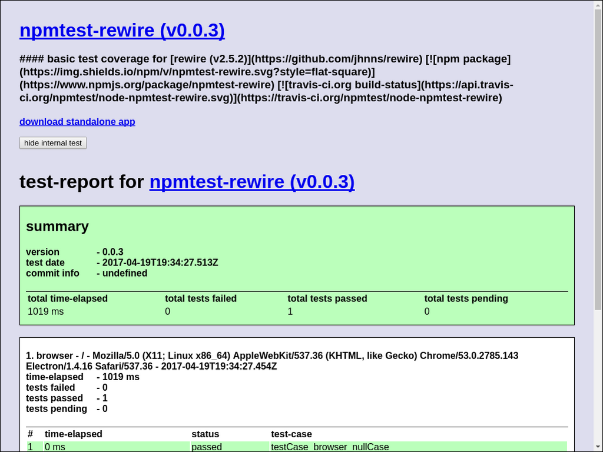Image resolution: width=603 pixels, height=452 pixels.
Task: Click the commit info undefined value
Action: pyautogui.click(x=125, y=273)
